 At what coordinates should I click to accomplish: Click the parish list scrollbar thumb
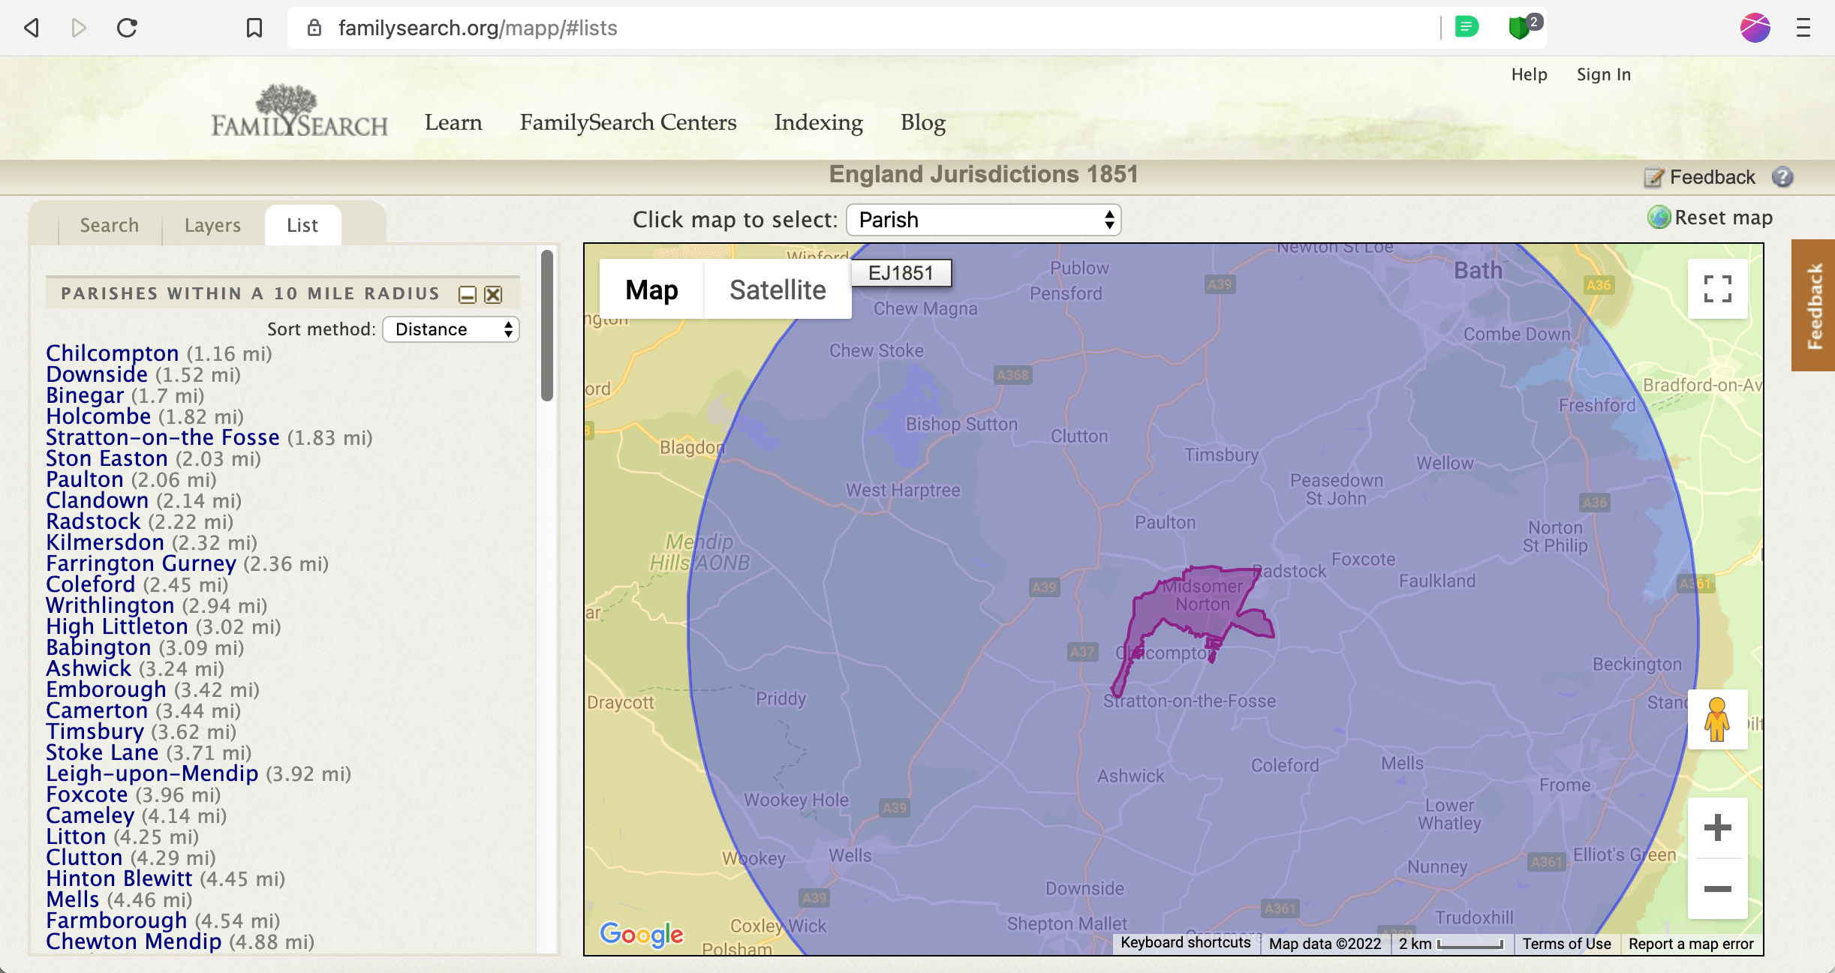pos(547,326)
